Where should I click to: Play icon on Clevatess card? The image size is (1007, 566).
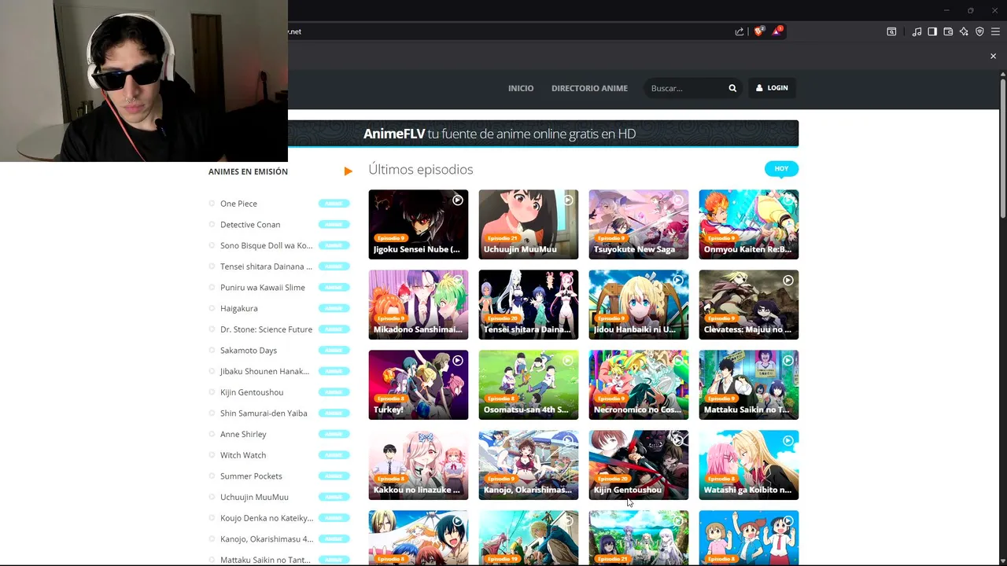pos(788,281)
